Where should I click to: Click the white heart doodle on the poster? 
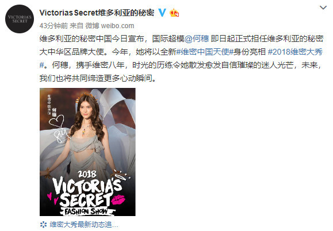[x=56, y=121]
